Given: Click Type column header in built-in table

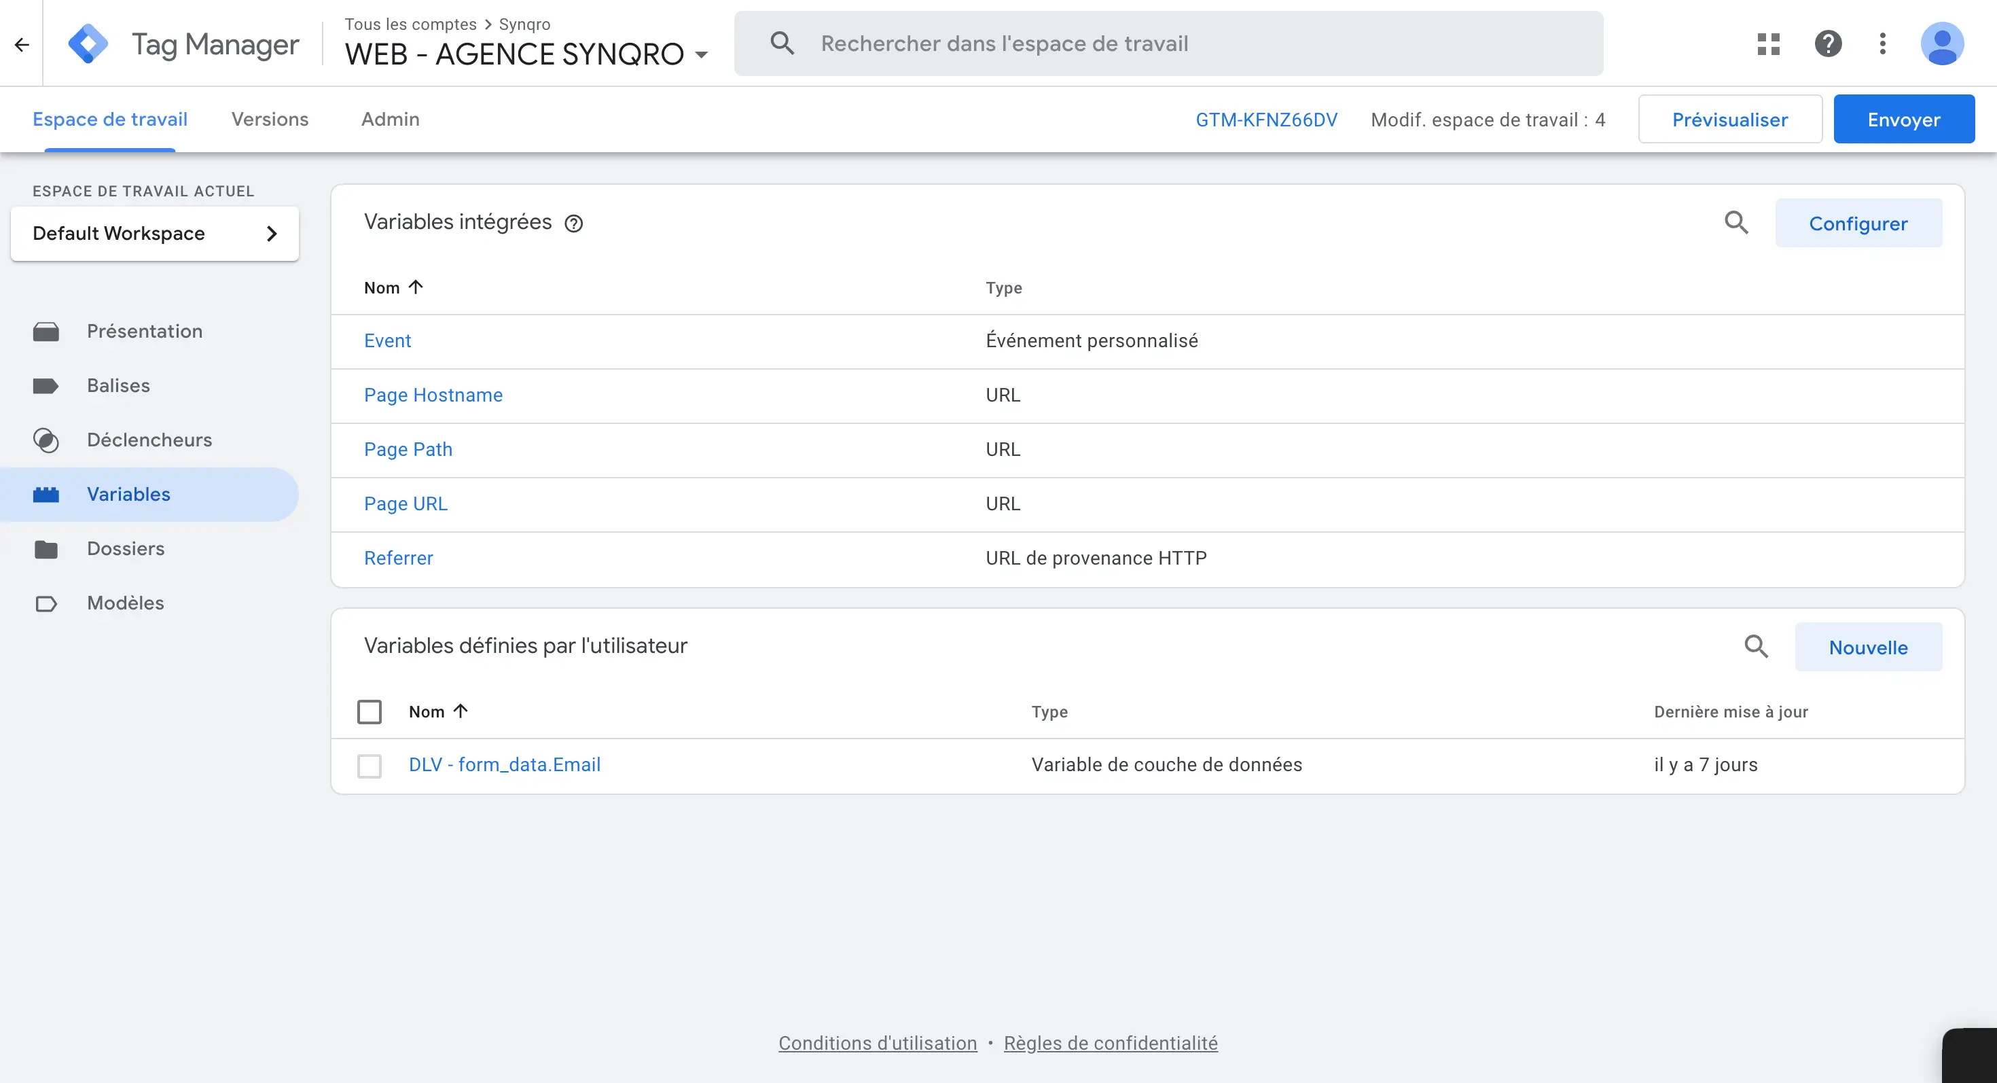Looking at the screenshot, I should point(1003,287).
